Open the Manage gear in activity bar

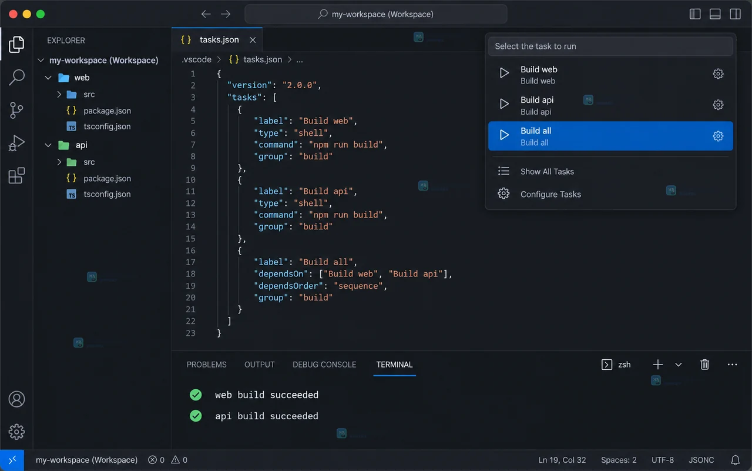tap(16, 432)
